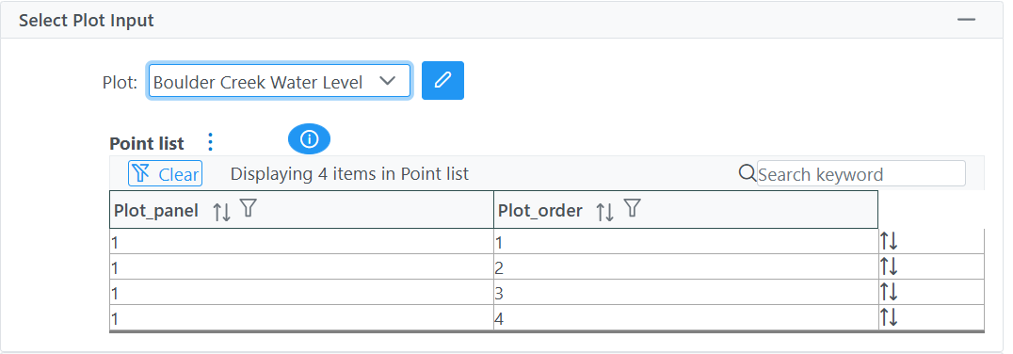The height and width of the screenshot is (354, 1013).
Task: Select the Plot_order cell showing 3
Action: [x=685, y=292]
